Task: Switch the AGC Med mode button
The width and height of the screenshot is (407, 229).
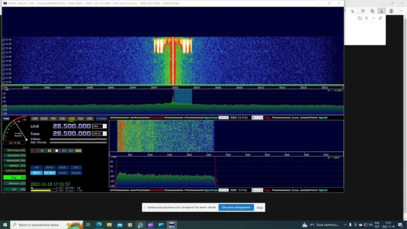Action: coord(50,173)
